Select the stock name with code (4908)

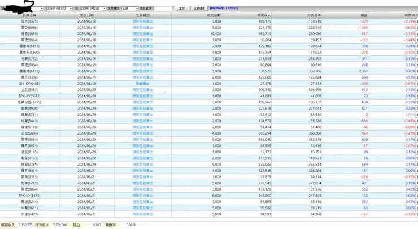29,109
